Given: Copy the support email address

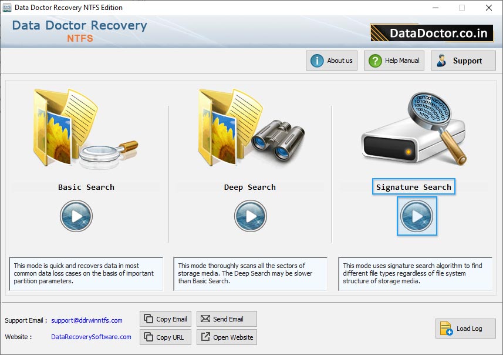Looking at the screenshot, I should (166, 319).
